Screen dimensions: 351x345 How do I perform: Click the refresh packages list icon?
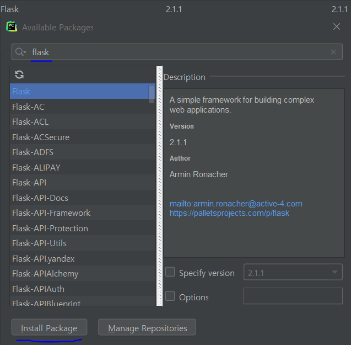click(19, 75)
